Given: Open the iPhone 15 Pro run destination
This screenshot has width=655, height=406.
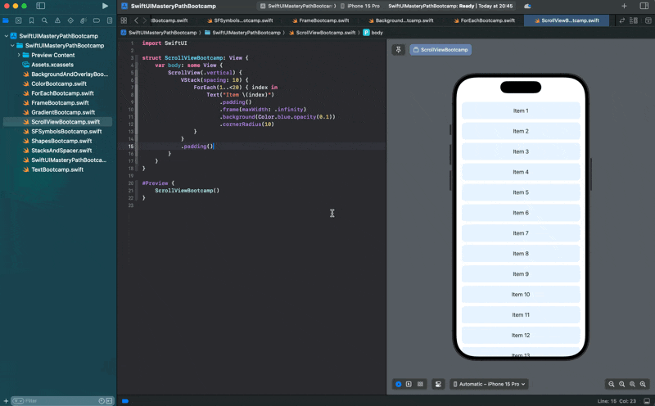Looking at the screenshot, I should pyautogui.click(x=359, y=6).
